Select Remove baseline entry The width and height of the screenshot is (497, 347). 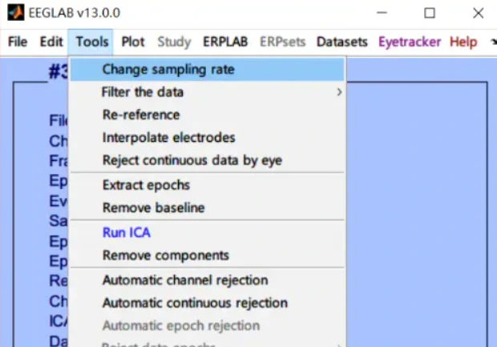tap(153, 208)
